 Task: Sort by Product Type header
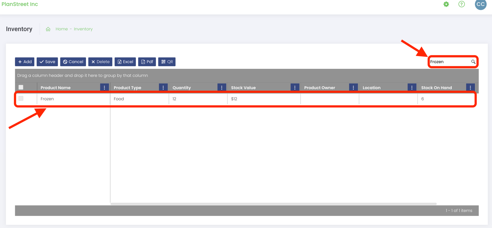(127, 88)
